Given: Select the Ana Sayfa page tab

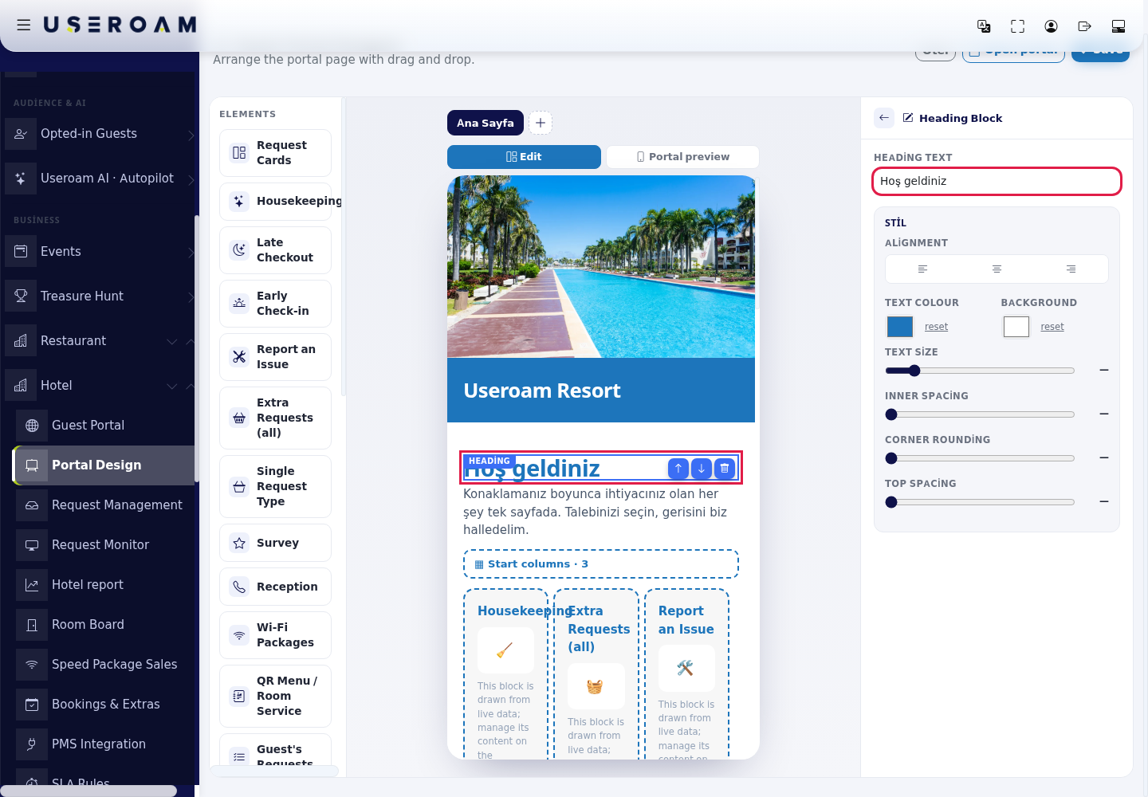Looking at the screenshot, I should coord(486,123).
